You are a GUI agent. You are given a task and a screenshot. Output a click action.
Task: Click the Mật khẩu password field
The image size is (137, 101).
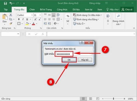74,54
